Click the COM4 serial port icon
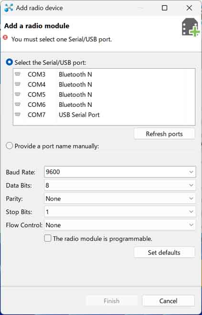Viewport: 202px width, 315px height. [18, 84]
